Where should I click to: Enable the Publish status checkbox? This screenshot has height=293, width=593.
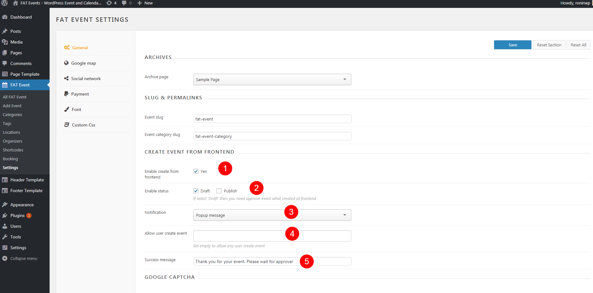(x=219, y=191)
